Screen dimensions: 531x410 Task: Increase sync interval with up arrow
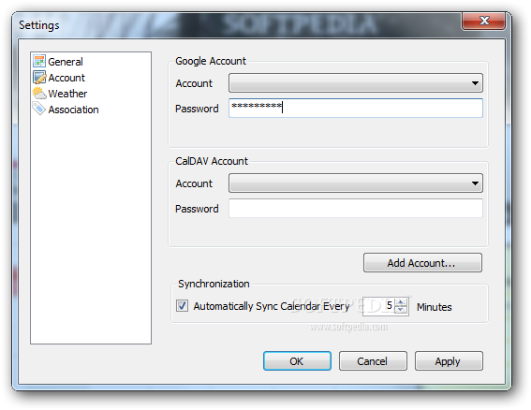coord(401,302)
